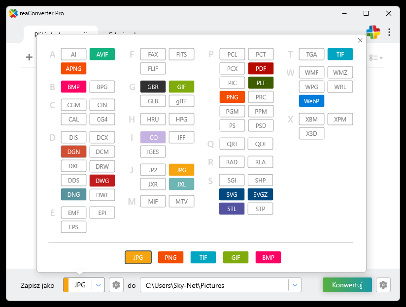
Task: Select the HPG format
Action: (x=181, y=119)
